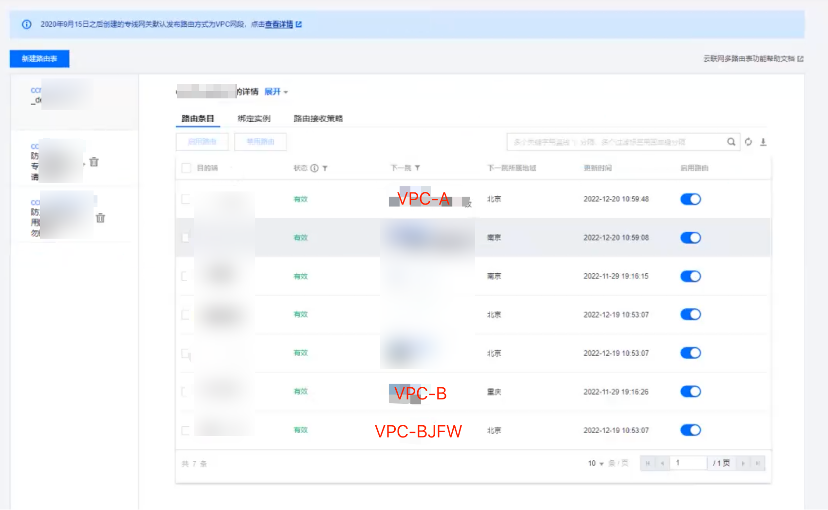
Task: Download the route entries via export icon
Action: pyautogui.click(x=763, y=142)
